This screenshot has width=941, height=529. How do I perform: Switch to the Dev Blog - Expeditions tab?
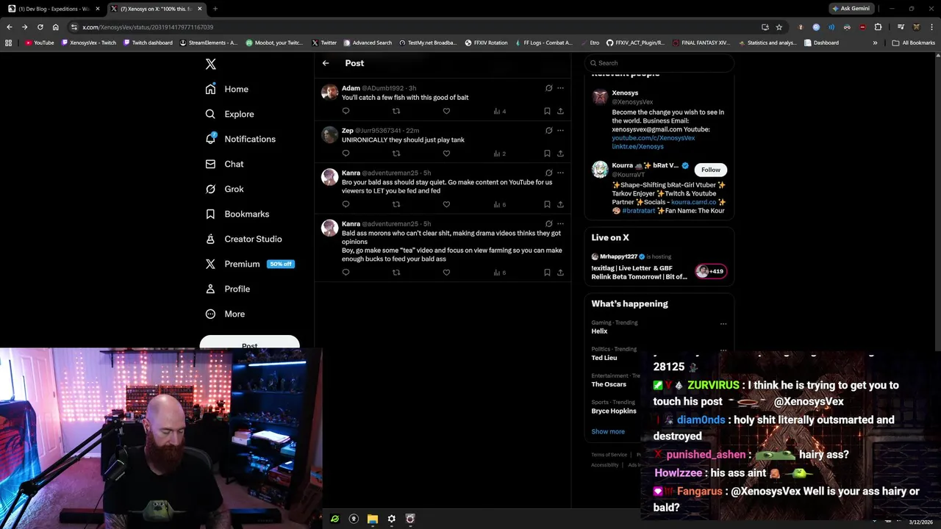coord(53,9)
